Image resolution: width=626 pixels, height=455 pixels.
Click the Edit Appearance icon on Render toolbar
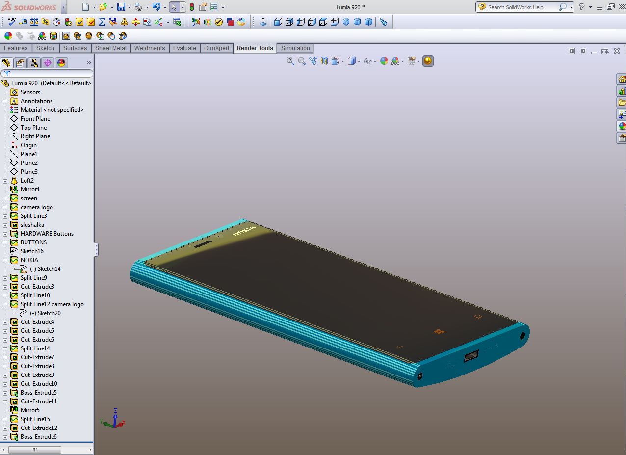pyautogui.click(x=8, y=36)
